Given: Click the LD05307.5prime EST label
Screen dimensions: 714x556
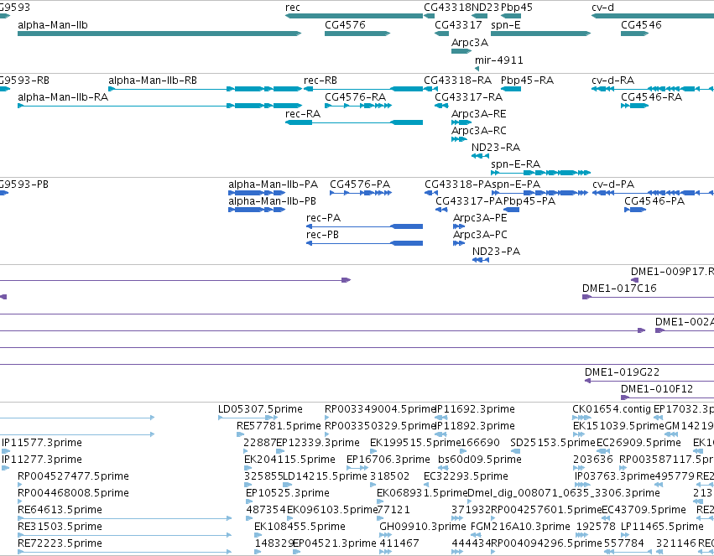Looking at the screenshot, I should [x=260, y=409].
